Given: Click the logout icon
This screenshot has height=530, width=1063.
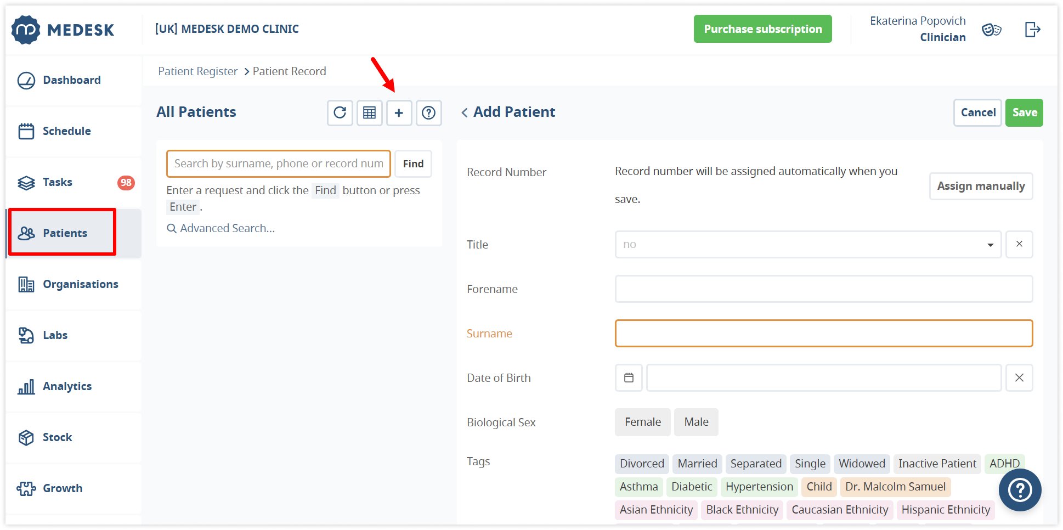Looking at the screenshot, I should point(1032,29).
